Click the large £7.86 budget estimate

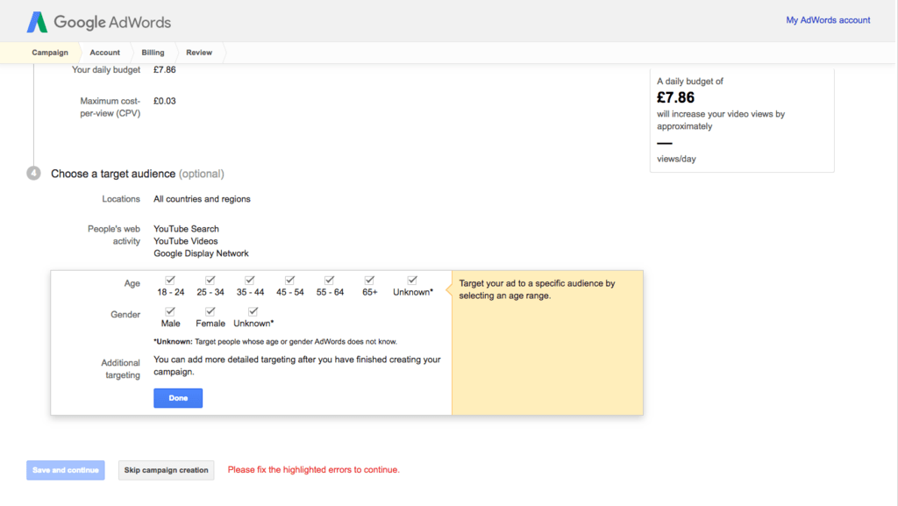(676, 98)
